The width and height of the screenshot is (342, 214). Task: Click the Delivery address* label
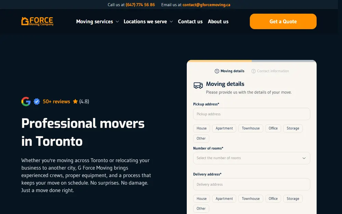click(207, 174)
